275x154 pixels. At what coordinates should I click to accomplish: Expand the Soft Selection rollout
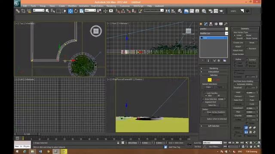click(214, 126)
